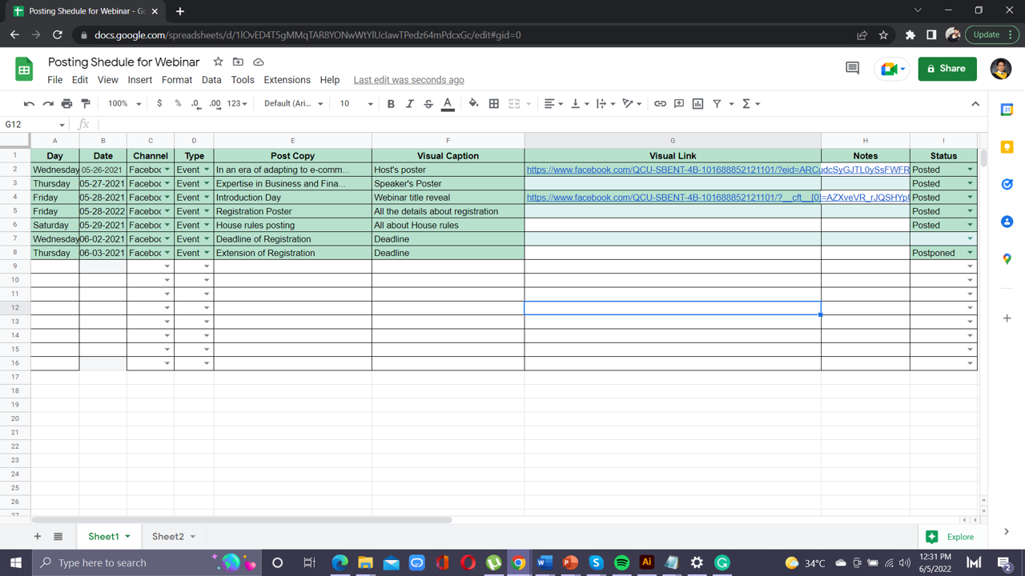This screenshot has height=576, width=1025.
Task: Insert a link with the toolbar icon
Action: (660, 104)
